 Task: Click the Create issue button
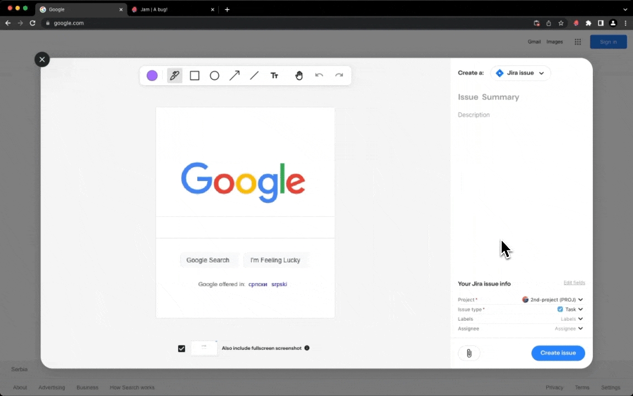[558, 353]
